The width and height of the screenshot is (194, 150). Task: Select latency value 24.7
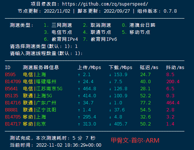pos(145,75)
